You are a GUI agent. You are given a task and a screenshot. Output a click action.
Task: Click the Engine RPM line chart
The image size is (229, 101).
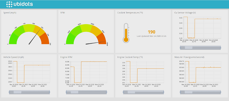pos(89,72)
